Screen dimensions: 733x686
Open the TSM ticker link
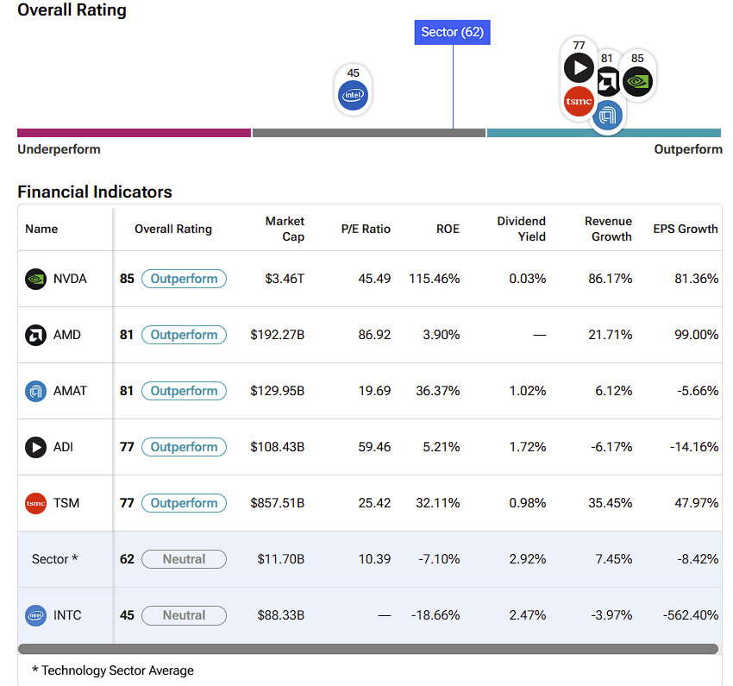pos(66,503)
